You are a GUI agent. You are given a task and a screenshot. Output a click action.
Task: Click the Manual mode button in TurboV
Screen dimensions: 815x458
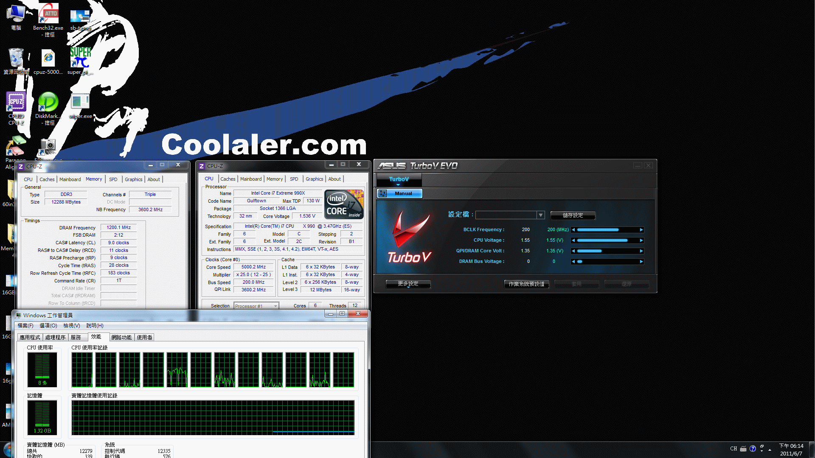pyautogui.click(x=399, y=193)
